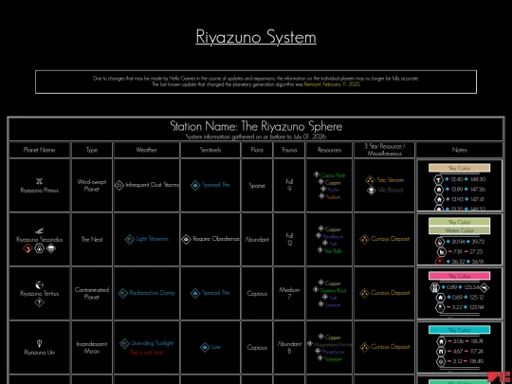Click the Unending Sunlight weather text
Image resolution: width=512 pixels, height=384 pixels.
[152, 343]
